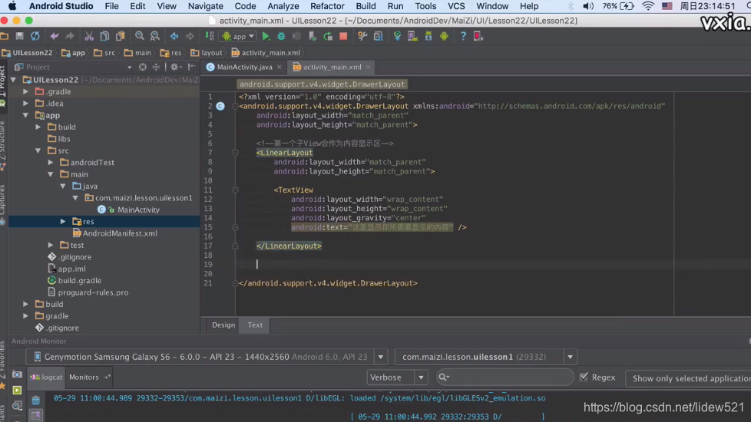Viewport: 751px width, 422px height.
Task: Switch to the Text editor tab
Action: pos(255,325)
